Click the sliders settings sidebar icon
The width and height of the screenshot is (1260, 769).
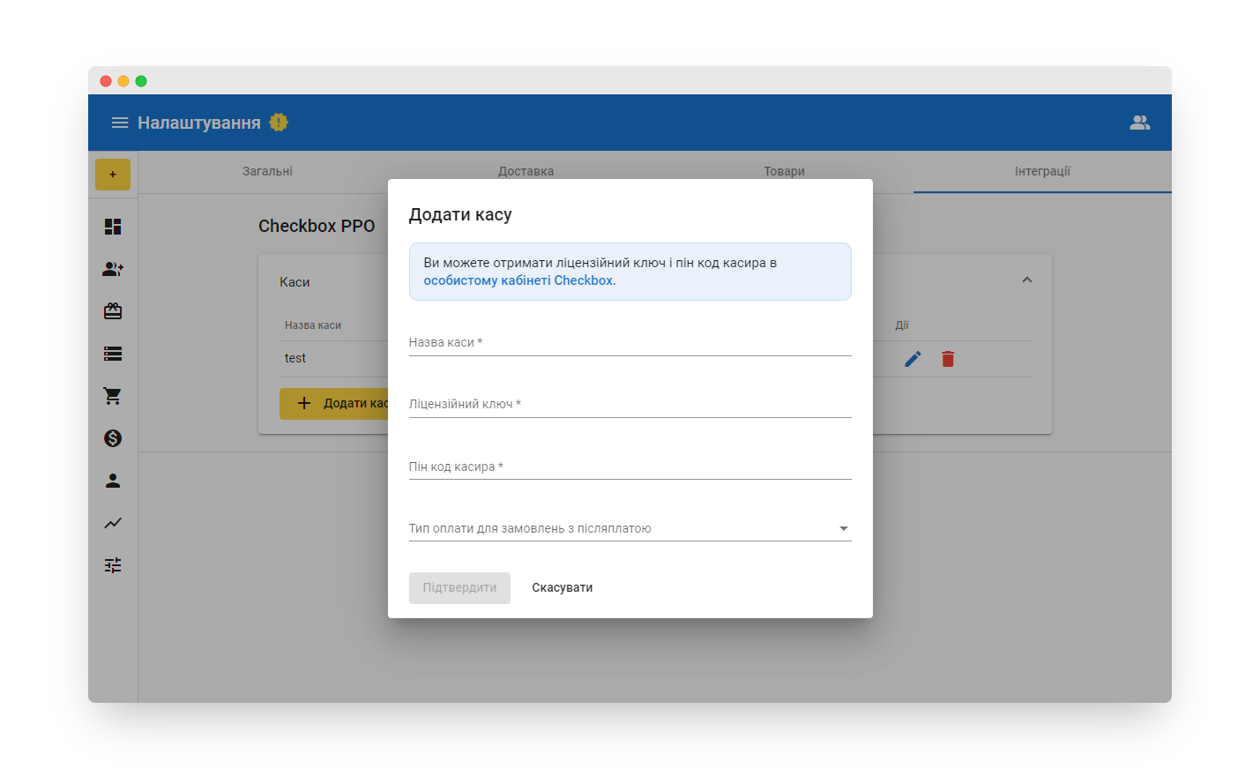pos(113,565)
